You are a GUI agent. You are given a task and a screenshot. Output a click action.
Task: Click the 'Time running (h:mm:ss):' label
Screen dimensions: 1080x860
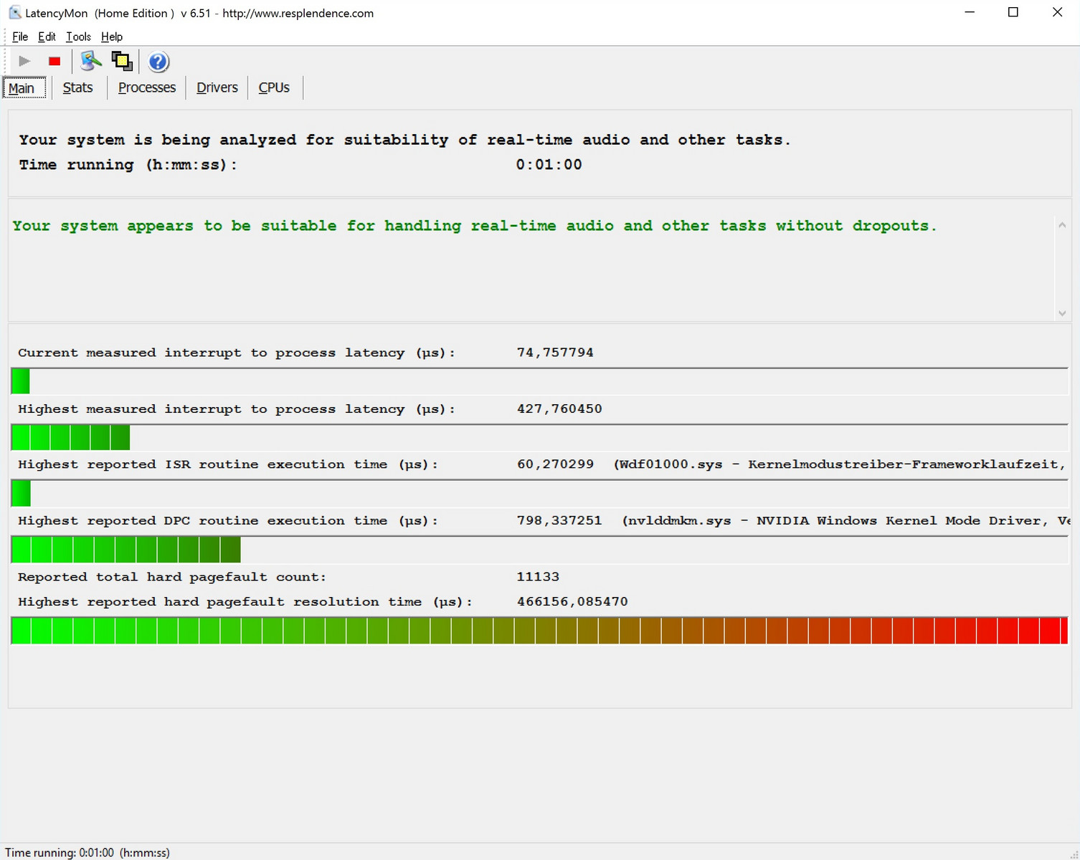[x=128, y=165]
